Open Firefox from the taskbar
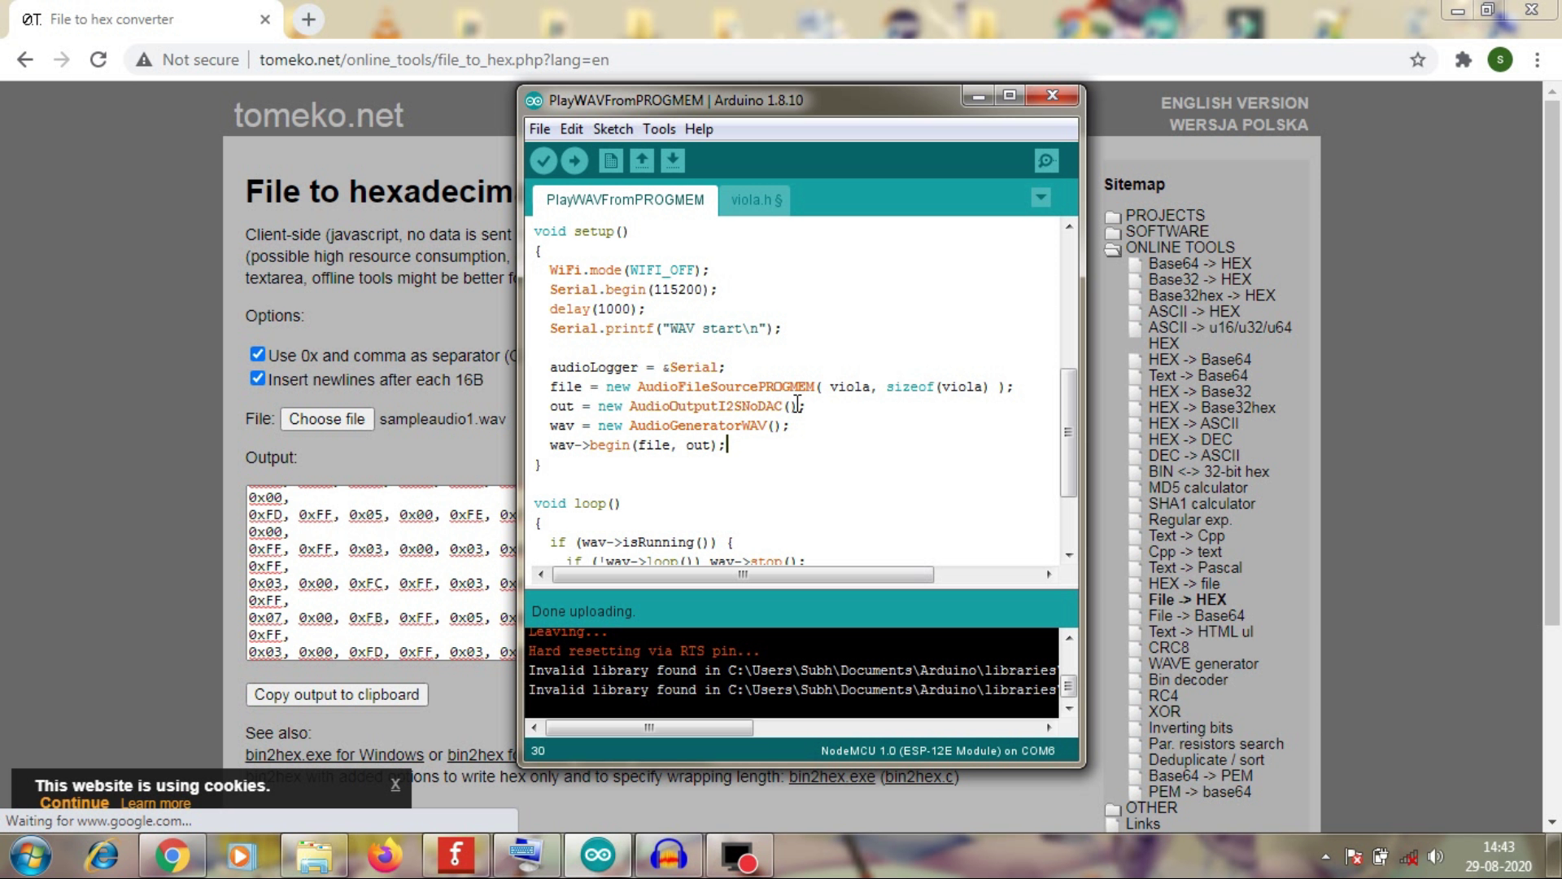 (385, 856)
